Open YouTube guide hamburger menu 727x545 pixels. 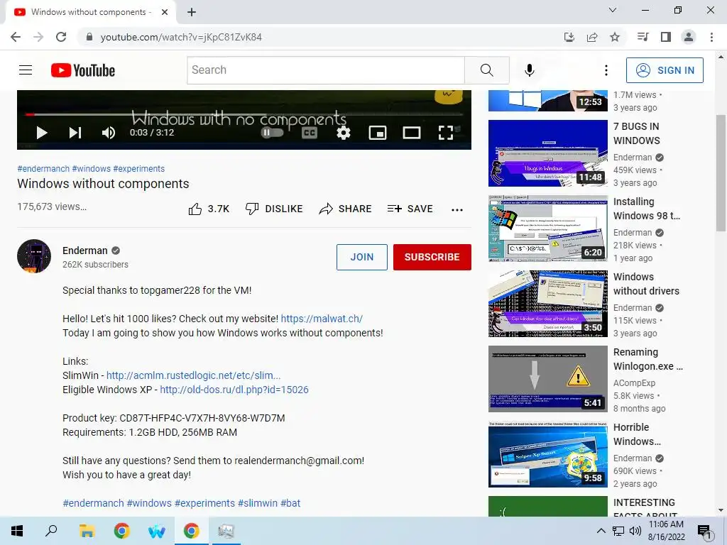click(x=26, y=70)
